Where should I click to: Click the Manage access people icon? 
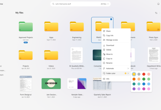pyautogui.click(x=104, y=40)
